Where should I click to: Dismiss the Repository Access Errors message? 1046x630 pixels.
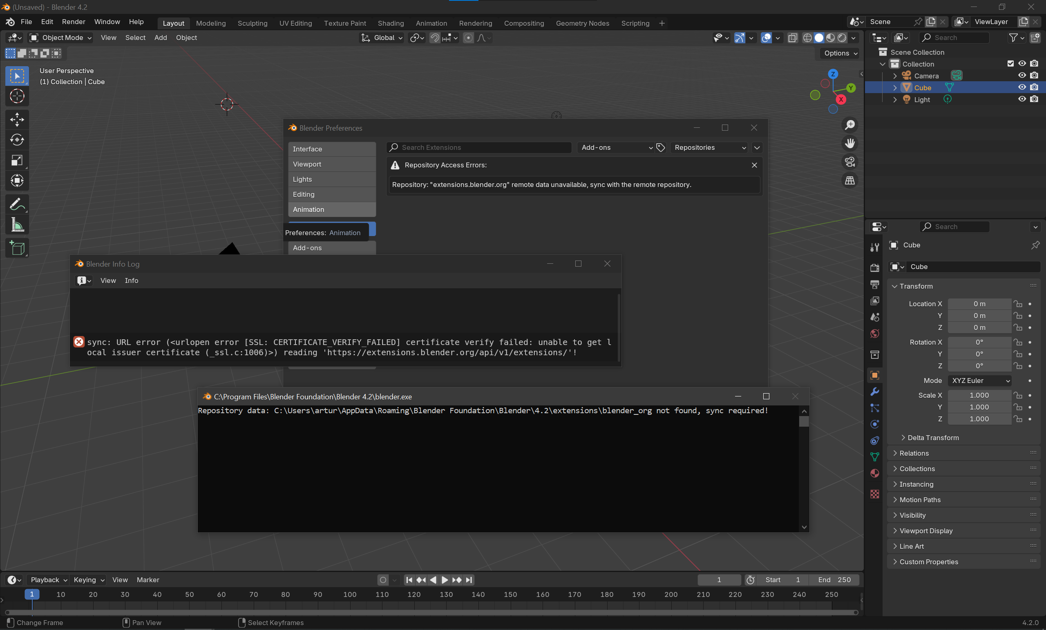click(x=754, y=165)
